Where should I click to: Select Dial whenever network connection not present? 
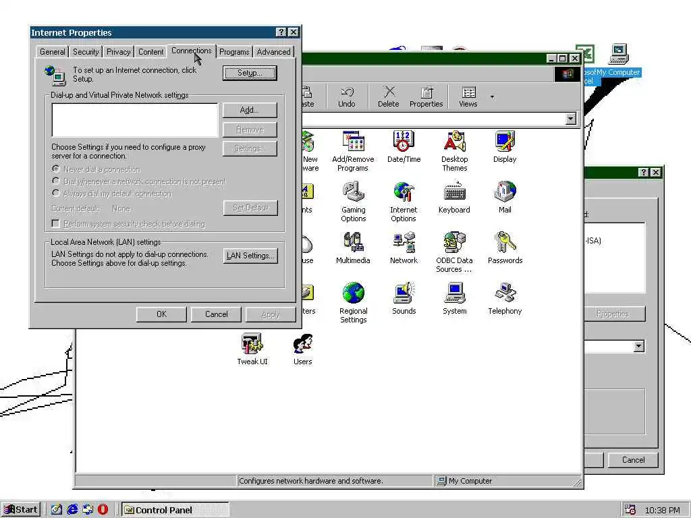[56, 181]
